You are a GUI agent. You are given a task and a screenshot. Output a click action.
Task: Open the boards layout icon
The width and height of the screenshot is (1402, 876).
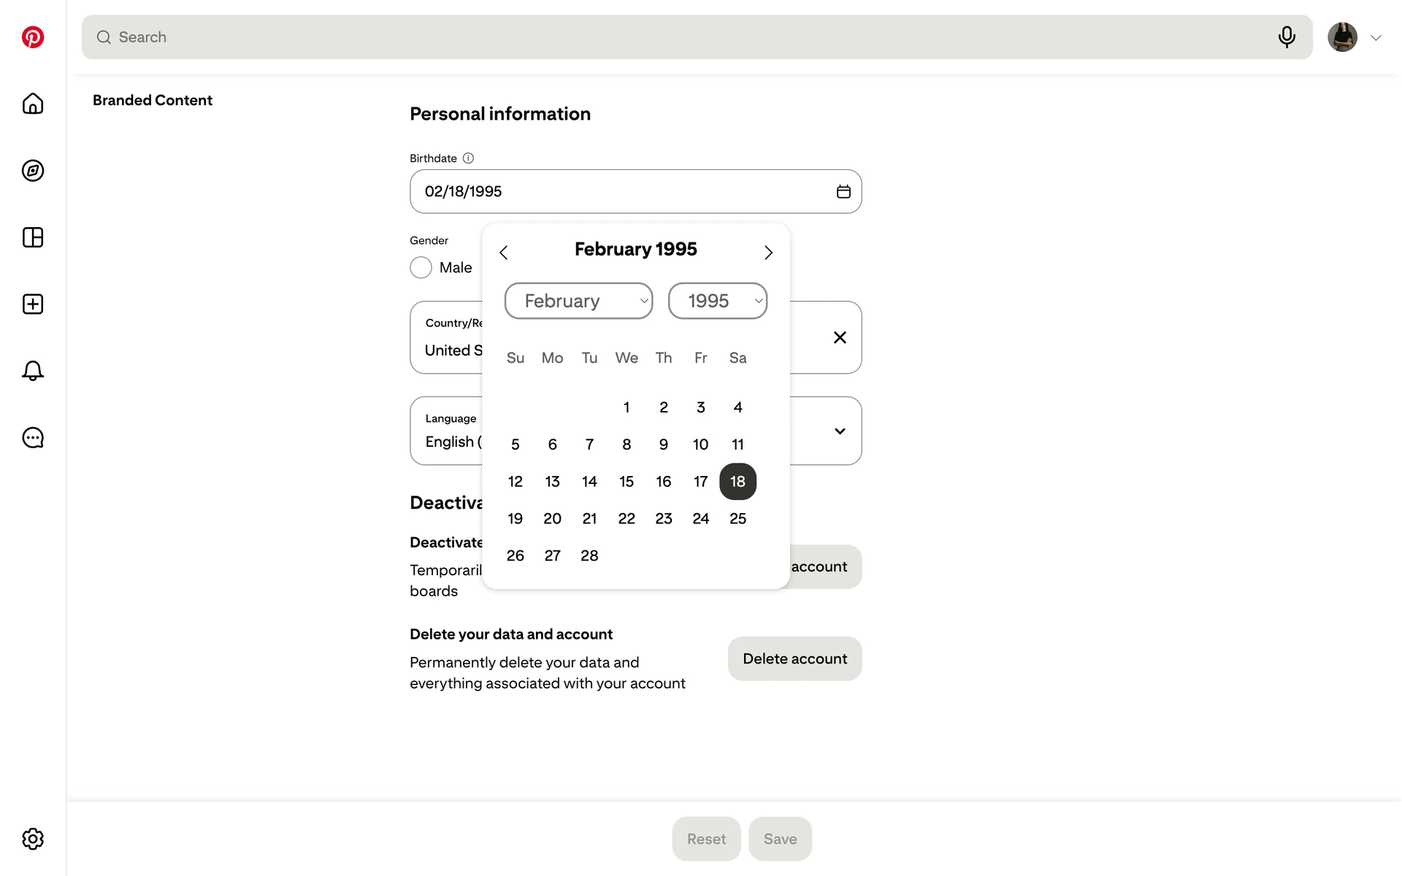coord(33,237)
